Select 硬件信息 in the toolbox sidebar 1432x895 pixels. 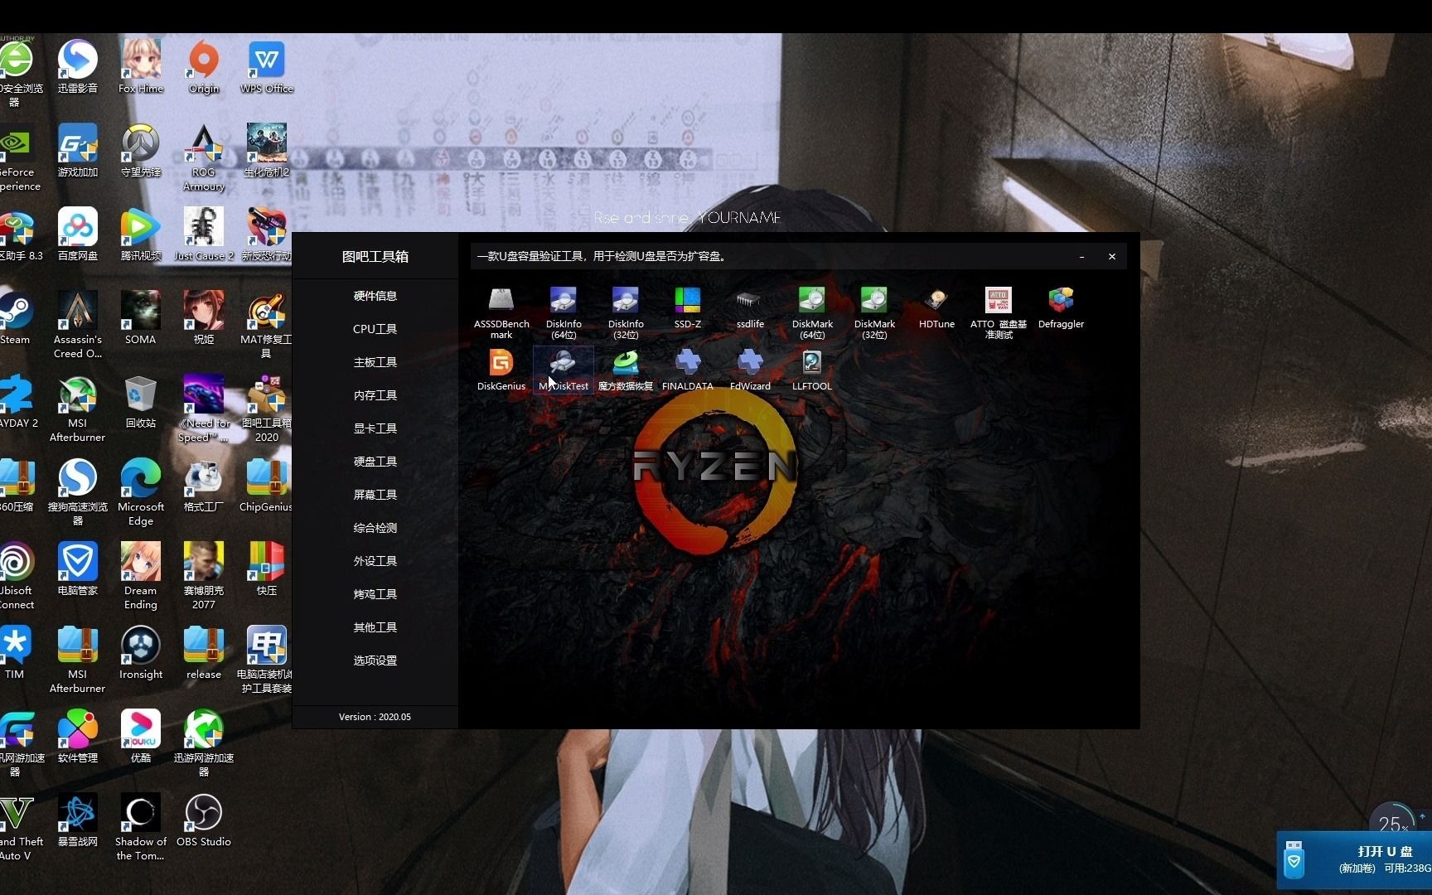point(375,296)
